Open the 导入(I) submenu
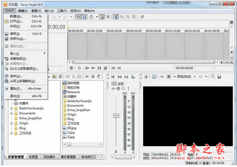237x167 pixels. click(26, 54)
